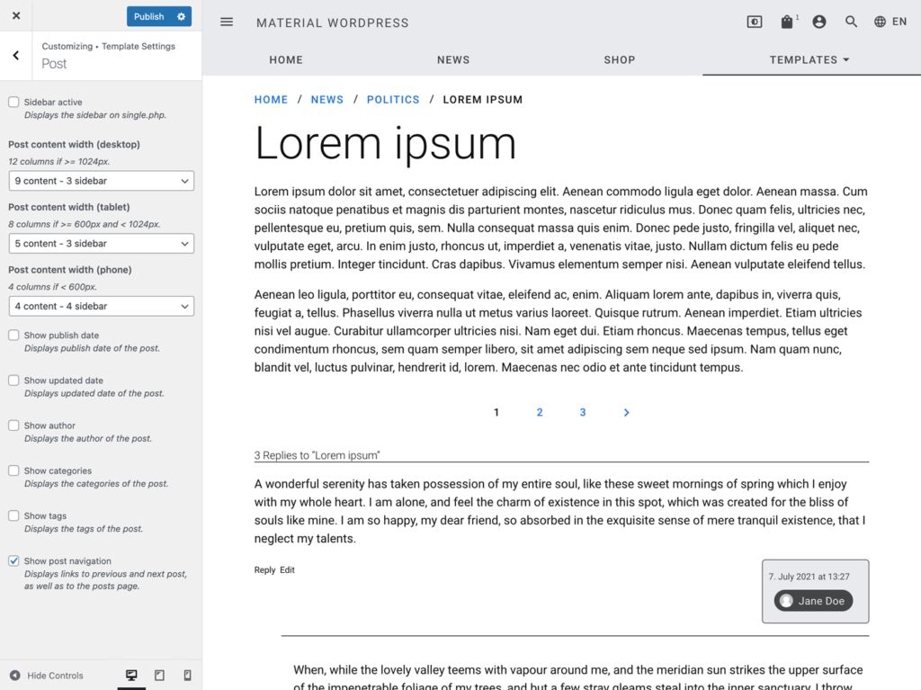Click the 3 Replies to Lorem ipsum heading
The width and height of the screenshot is (921, 690).
[317, 455]
